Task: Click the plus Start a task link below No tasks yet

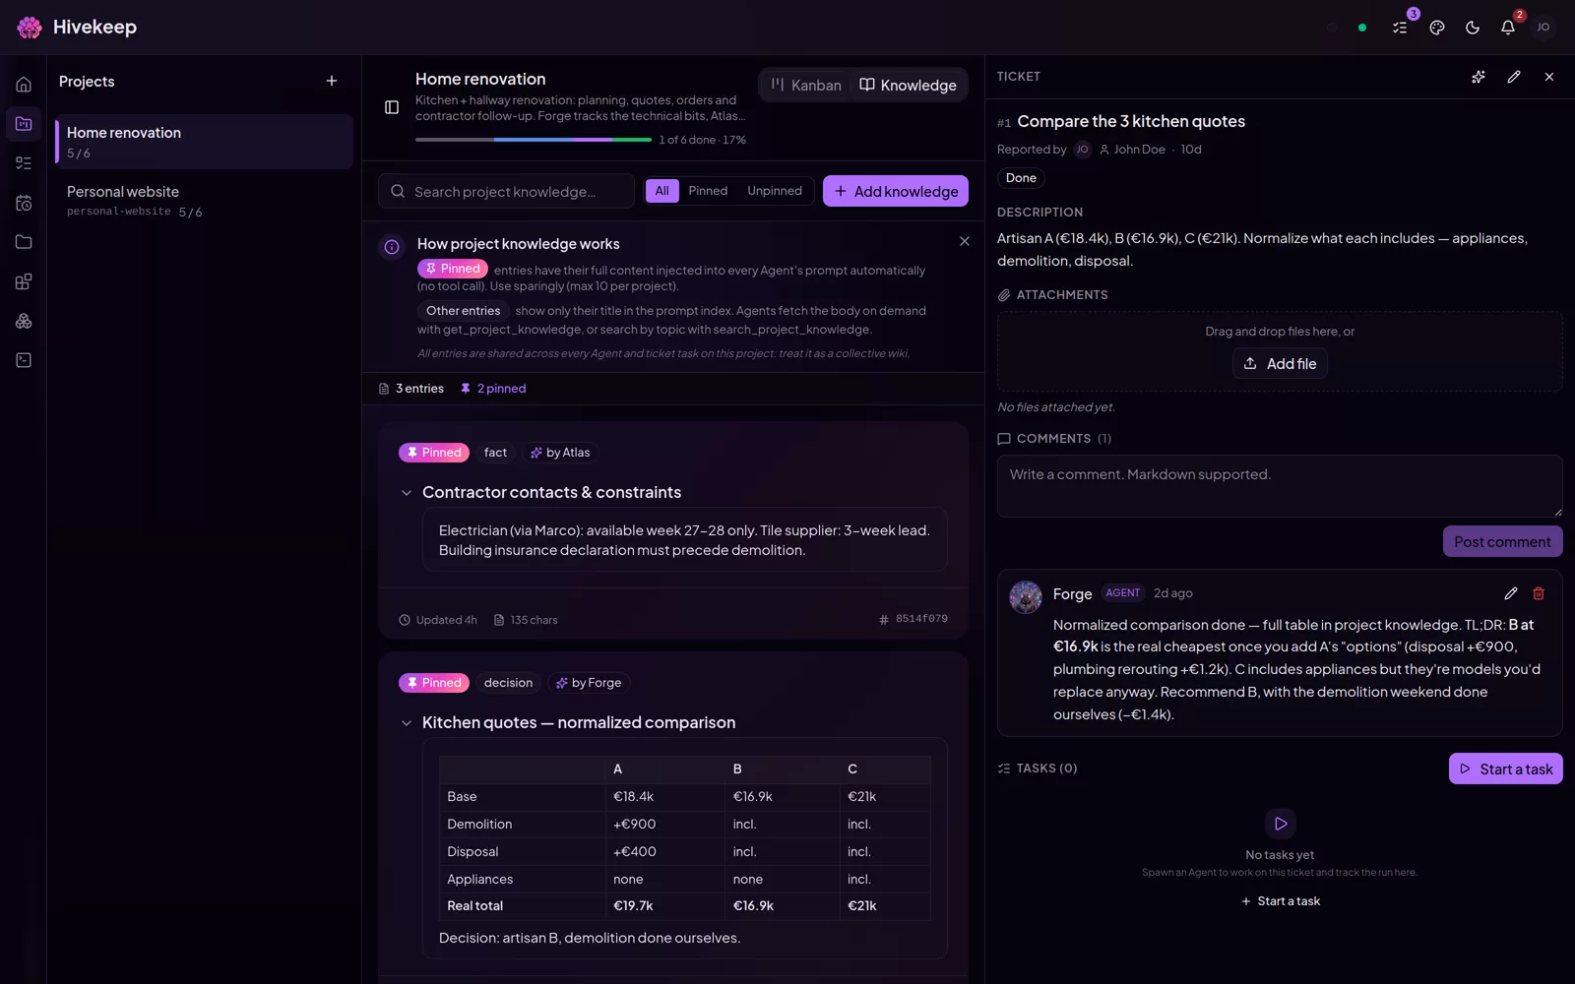Action: [x=1280, y=901]
